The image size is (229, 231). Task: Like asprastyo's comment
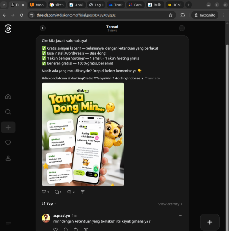tap(55, 229)
